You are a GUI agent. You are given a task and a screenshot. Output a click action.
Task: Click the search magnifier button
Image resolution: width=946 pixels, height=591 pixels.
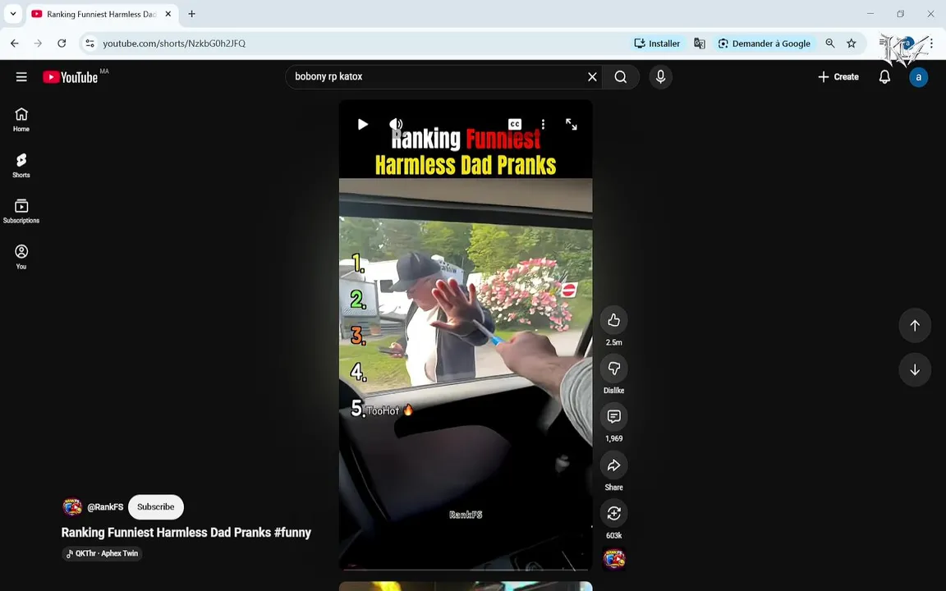620,76
